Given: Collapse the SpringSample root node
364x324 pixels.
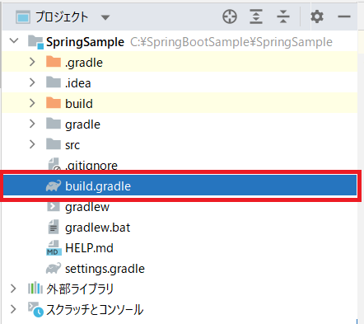Looking at the screenshot, I should [x=14, y=41].
